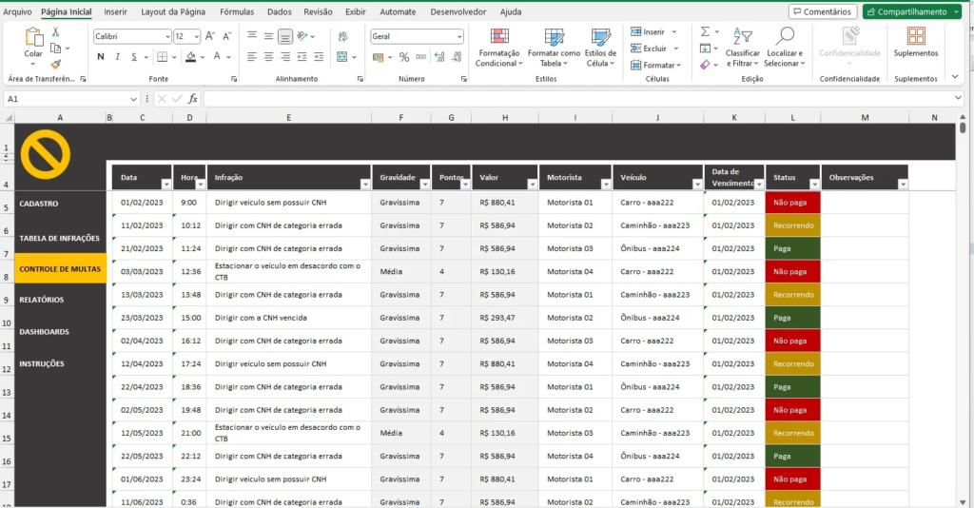Click the Format Painter brush icon
Image resolution: width=974 pixels, height=508 pixels.
[x=55, y=64]
